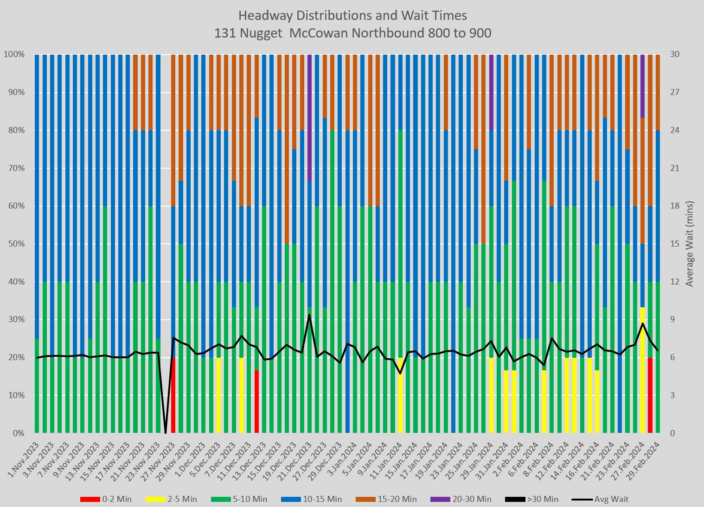
Task: Click the black >30 Min legend swatch
Action: (x=514, y=499)
